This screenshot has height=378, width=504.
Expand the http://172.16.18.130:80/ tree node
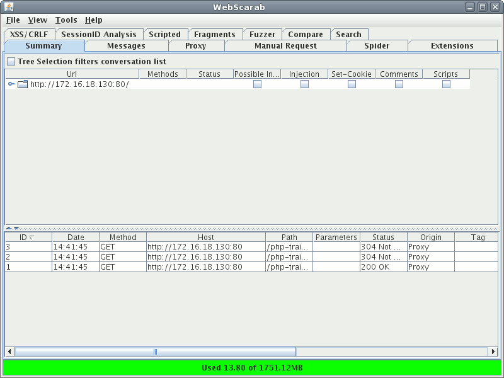11,84
